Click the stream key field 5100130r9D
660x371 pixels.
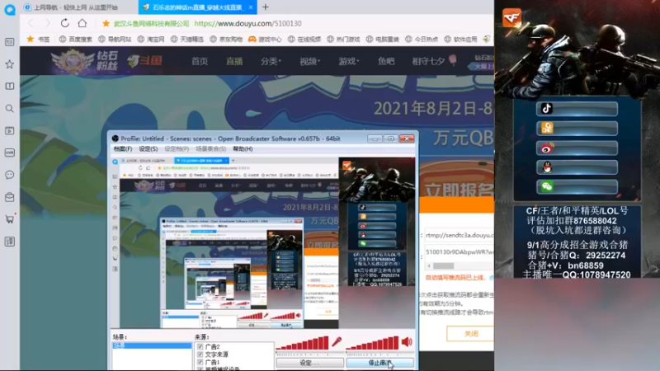pos(459,252)
